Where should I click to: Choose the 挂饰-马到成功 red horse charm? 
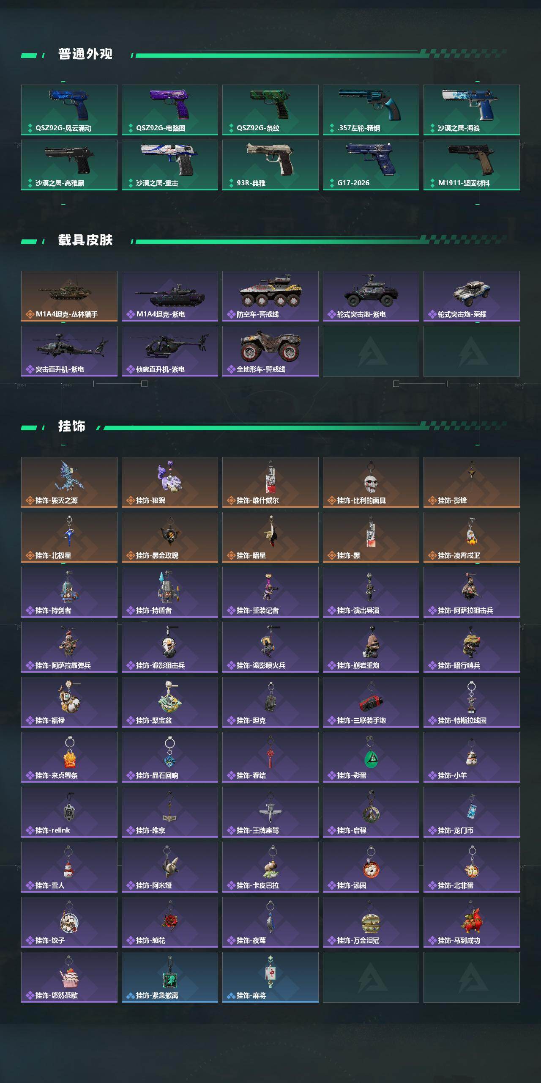click(x=472, y=922)
